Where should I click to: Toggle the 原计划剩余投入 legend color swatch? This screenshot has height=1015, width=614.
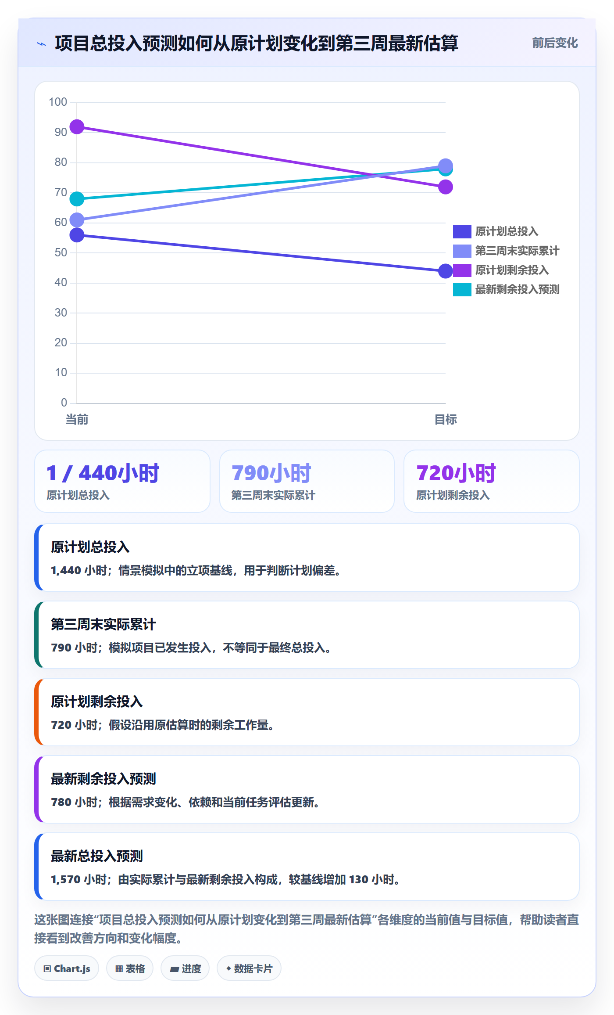click(462, 270)
